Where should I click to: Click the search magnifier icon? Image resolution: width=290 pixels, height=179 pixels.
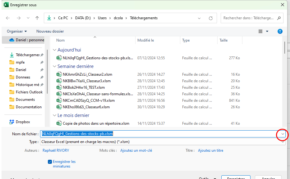coord(279,18)
